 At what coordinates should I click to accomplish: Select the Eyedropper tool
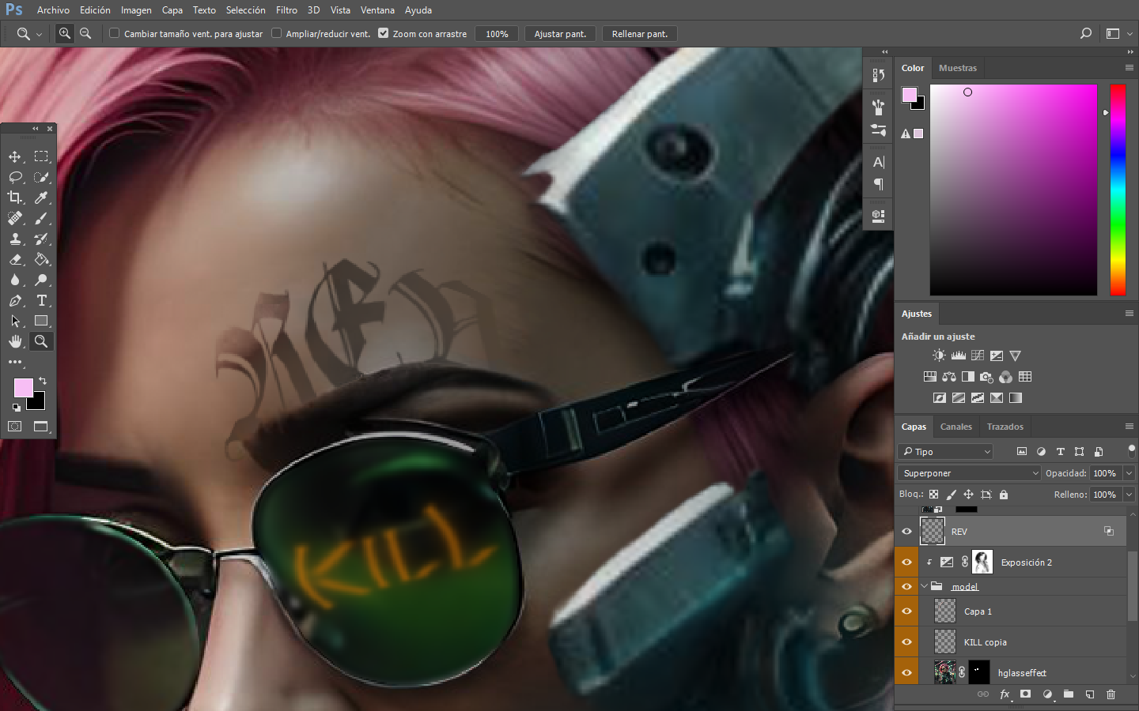coord(41,197)
